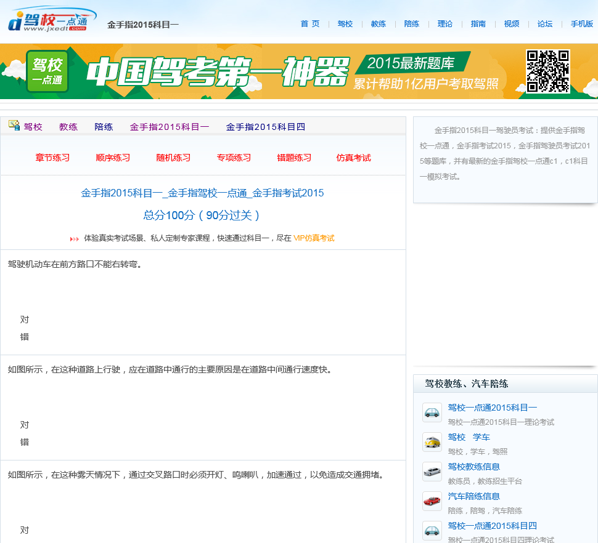Click the car icon next to 驾校一点通2015科目四
The height and width of the screenshot is (543, 598).
(432, 531)
